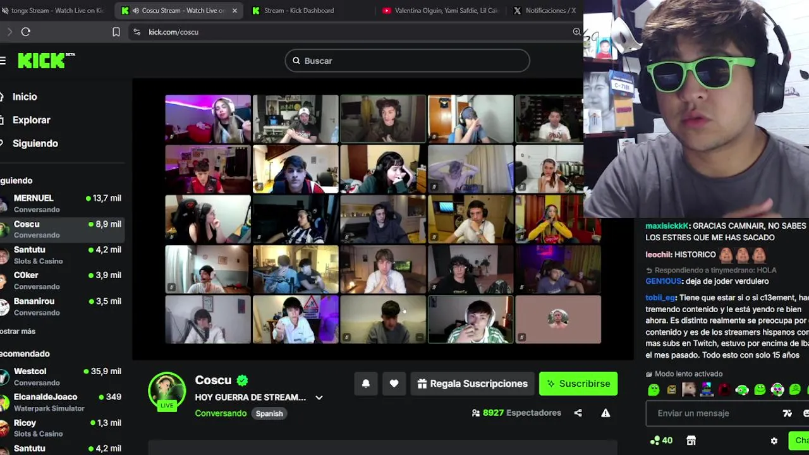Report stream with warning triangle icon
Image resolution: width=809 pixels, height=455 pixels.
click(605, 413)
